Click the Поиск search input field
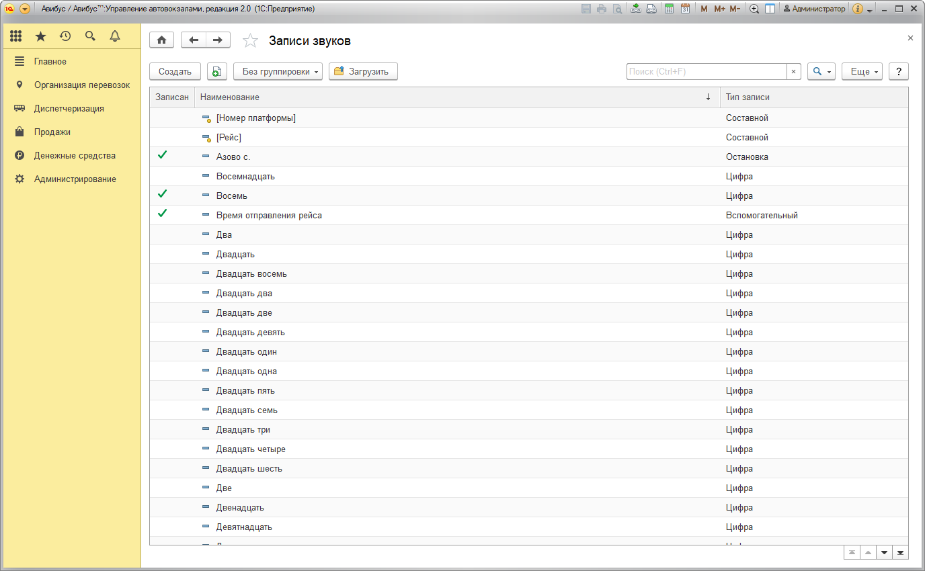 (x=706, y=72)
